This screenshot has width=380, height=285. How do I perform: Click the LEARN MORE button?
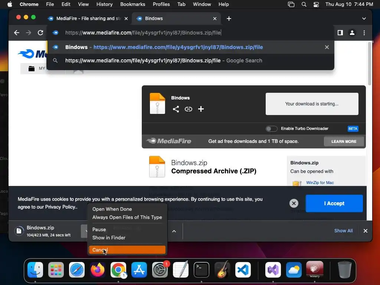coord(344,141)
